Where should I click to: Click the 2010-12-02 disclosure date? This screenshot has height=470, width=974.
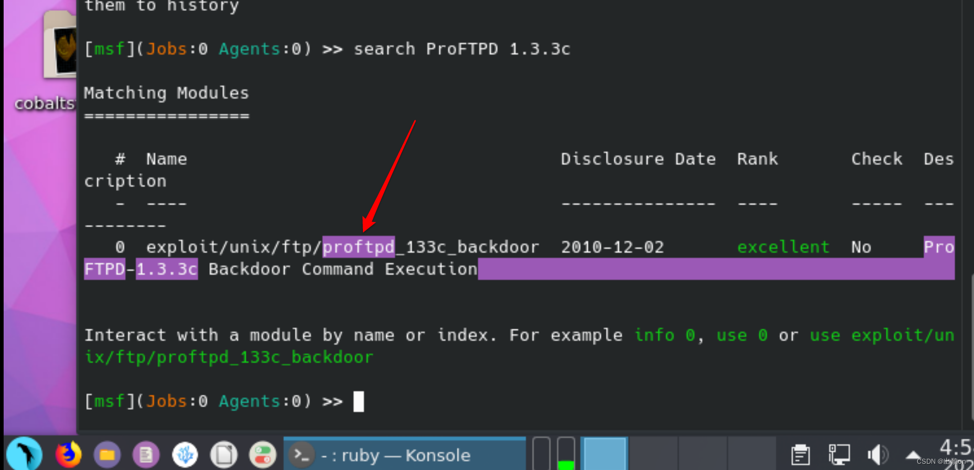613,247
